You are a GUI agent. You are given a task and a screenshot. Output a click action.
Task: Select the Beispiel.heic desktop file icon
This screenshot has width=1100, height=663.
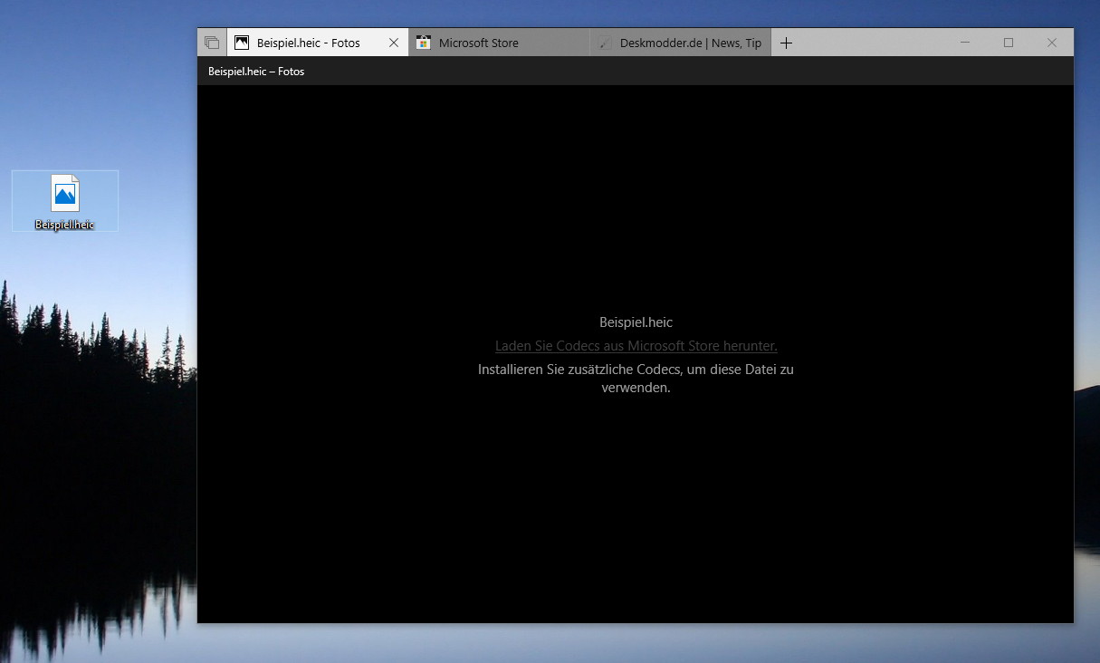pyautogui.click(x=65, y=201)
